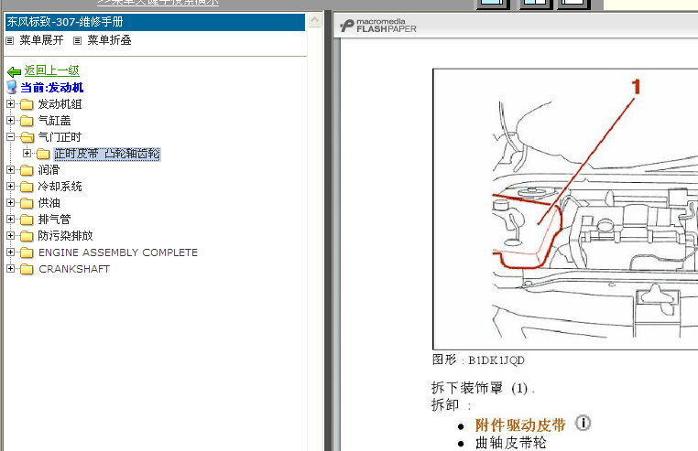Select 正时皮带 凸轮轴齿轮 tree item

[107, 154]
